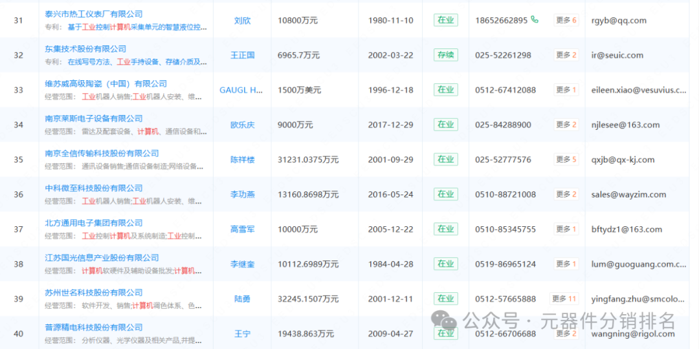
Task: Open legal representative 陆勇
Action: [242, 299]
